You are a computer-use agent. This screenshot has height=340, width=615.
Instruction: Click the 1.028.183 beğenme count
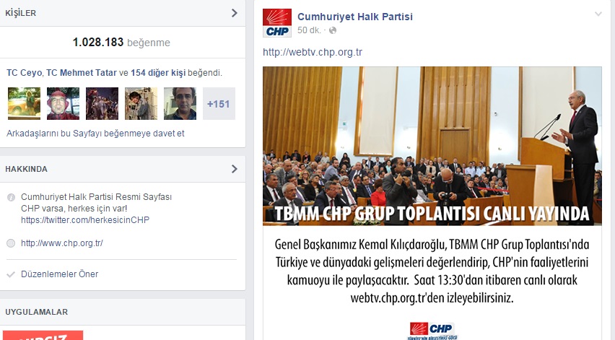tap(121, 43)
